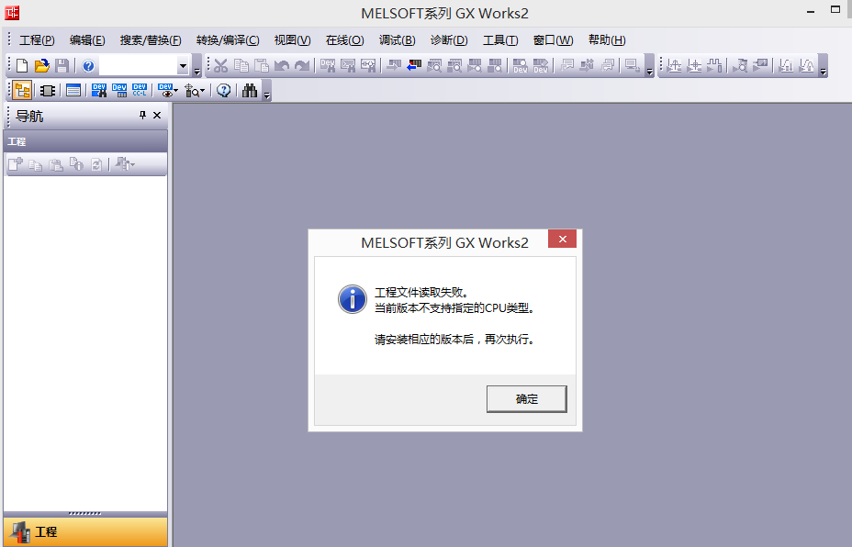Image resolution: width=852 pixels, height=547 pixels.
Task: Expand the Dev eye monitor dropdown arrow
Action: point(175,91)
